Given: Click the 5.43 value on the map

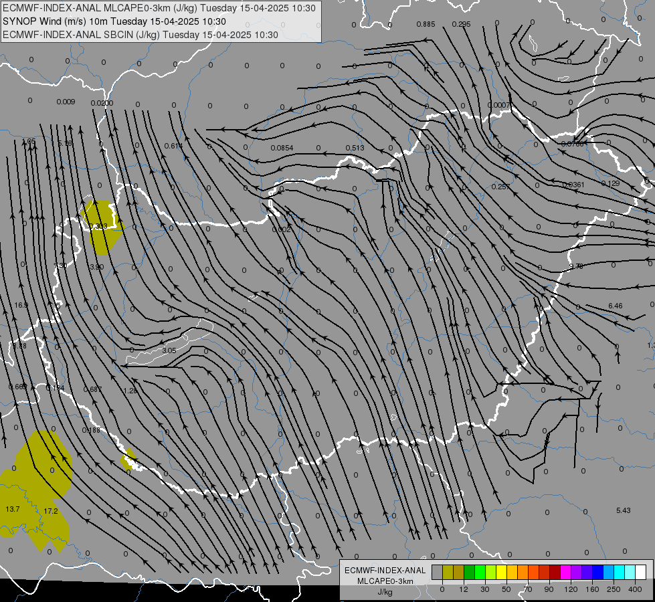Looking at the screenshot, I should (624, 510).
